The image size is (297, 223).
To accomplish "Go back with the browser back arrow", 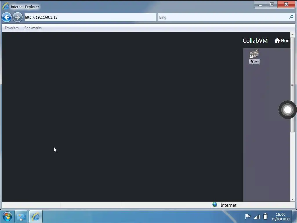I will (7, 17).
